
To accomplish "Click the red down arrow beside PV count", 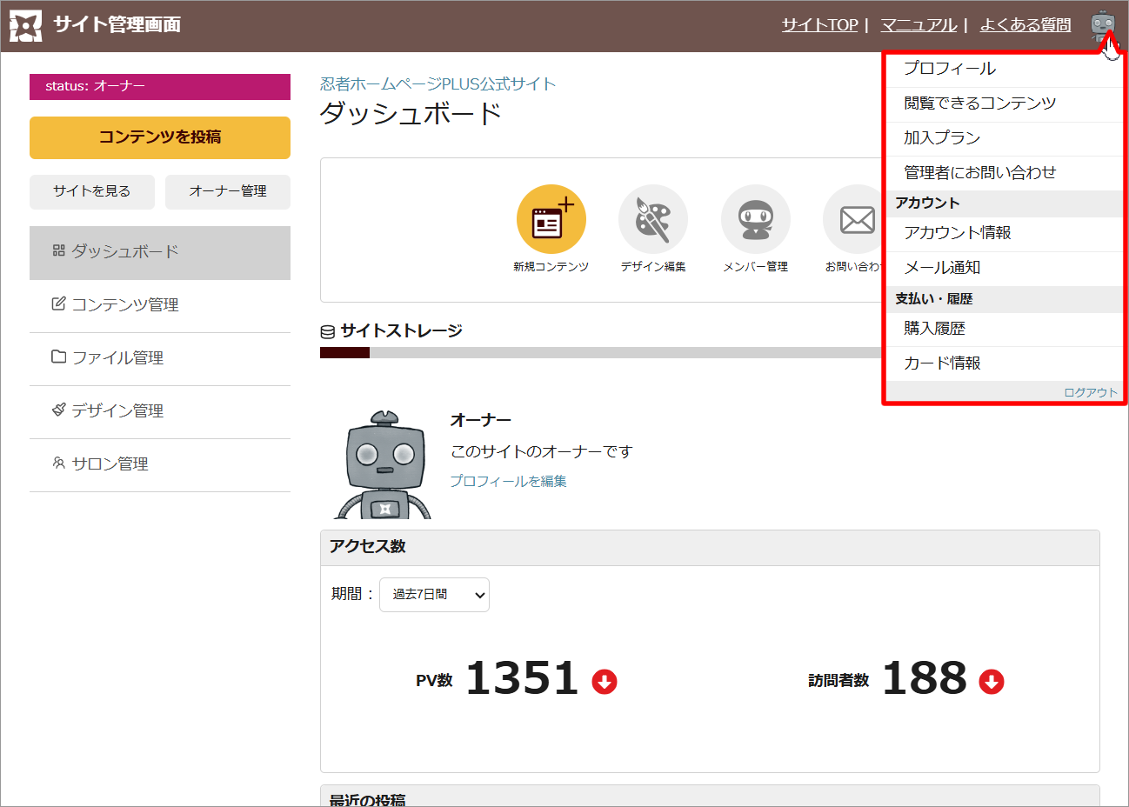I will click(x=605, y=682).
